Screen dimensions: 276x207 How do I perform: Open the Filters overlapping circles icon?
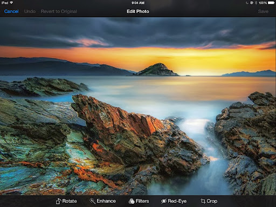pos(132,201)
